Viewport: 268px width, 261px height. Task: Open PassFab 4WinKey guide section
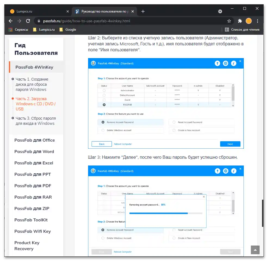(x=34, y=67)
